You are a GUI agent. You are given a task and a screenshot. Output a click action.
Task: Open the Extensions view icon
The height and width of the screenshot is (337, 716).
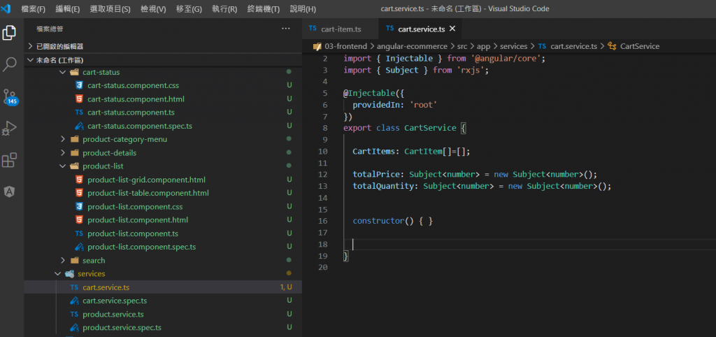coord(10,160)
